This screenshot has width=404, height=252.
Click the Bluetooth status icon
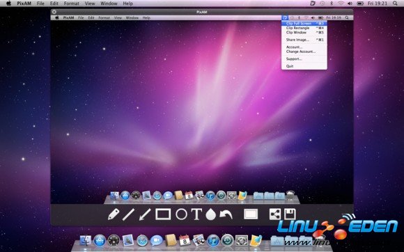332,3
